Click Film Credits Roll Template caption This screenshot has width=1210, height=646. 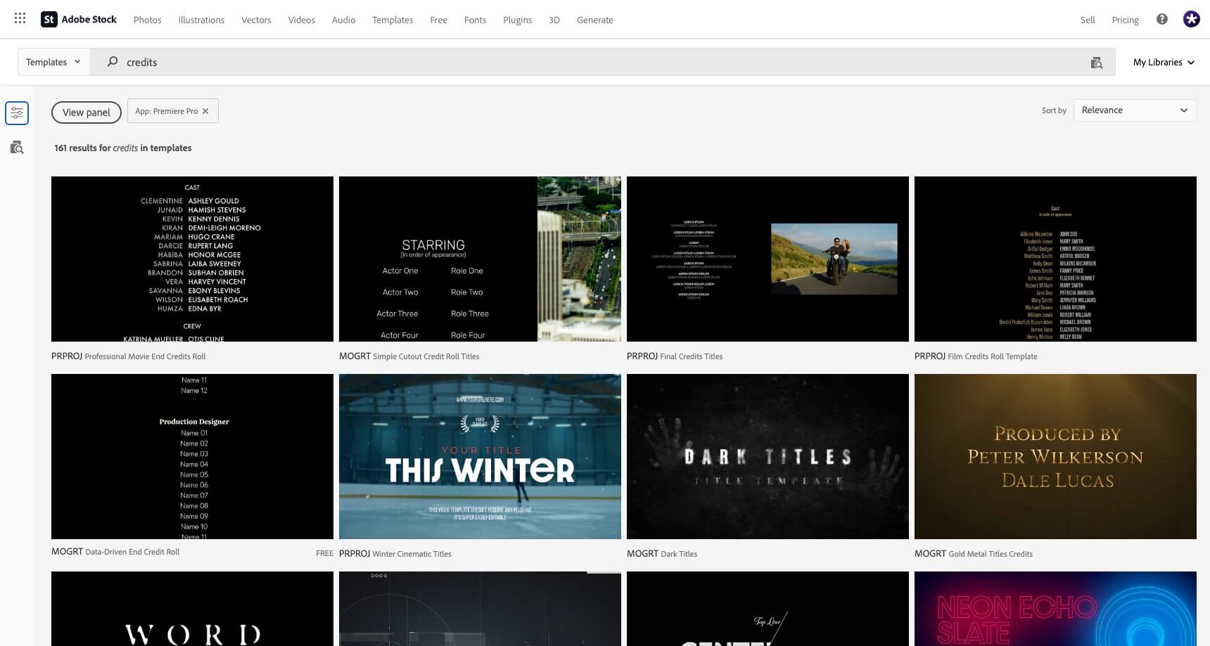[993, 356]
